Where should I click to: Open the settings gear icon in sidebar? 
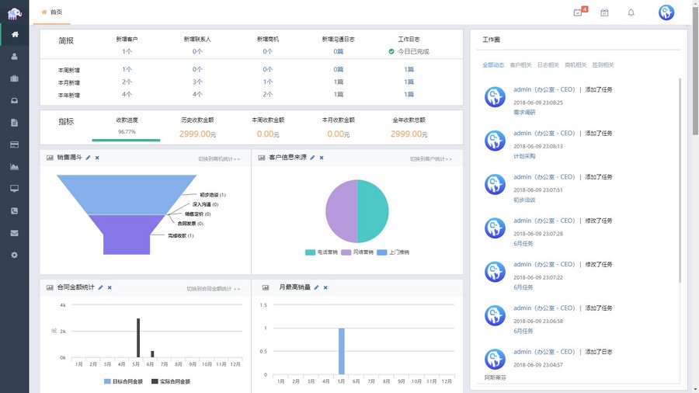pyautogui.click(x=15, y=255)
